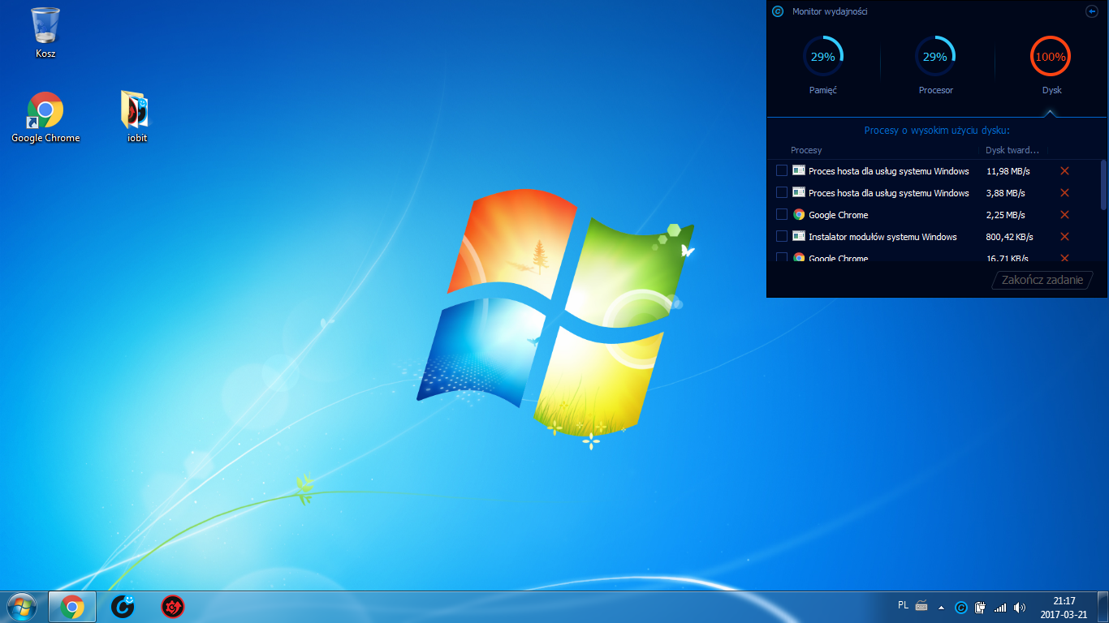The height and width of the screenshot is (623, 1109).
Task: End the 11,98 MB/s process with X
Action: point(1064,170)
